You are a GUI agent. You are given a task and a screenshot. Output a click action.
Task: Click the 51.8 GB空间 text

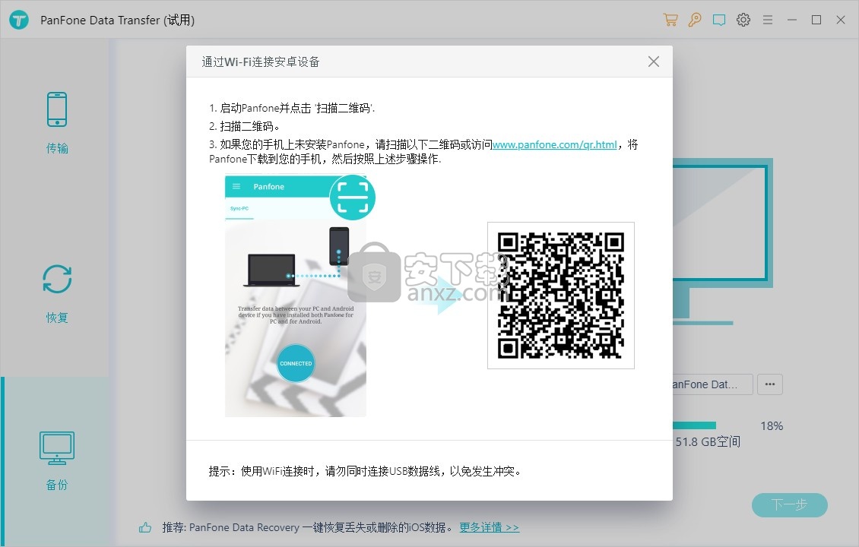[x=707, y=441]
